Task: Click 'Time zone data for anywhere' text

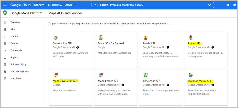Action: [161, 92]
